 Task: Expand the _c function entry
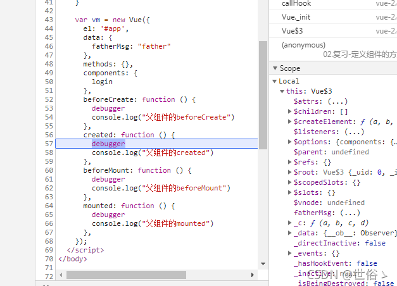pyautogui.click(x=289, y=223)
